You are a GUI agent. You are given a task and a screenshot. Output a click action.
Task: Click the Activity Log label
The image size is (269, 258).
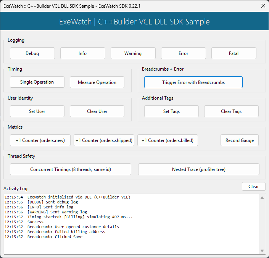pyautogui.click(x=15, y=189)
